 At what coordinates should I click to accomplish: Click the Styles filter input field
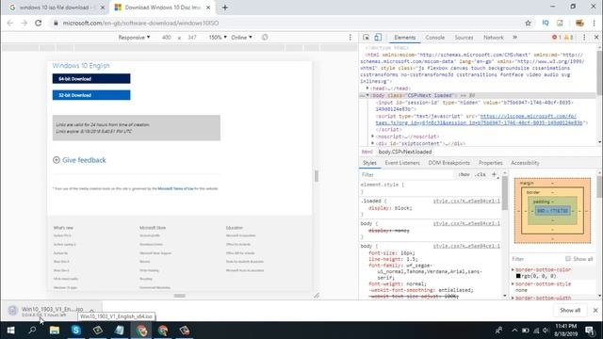(x=407, y=174)
